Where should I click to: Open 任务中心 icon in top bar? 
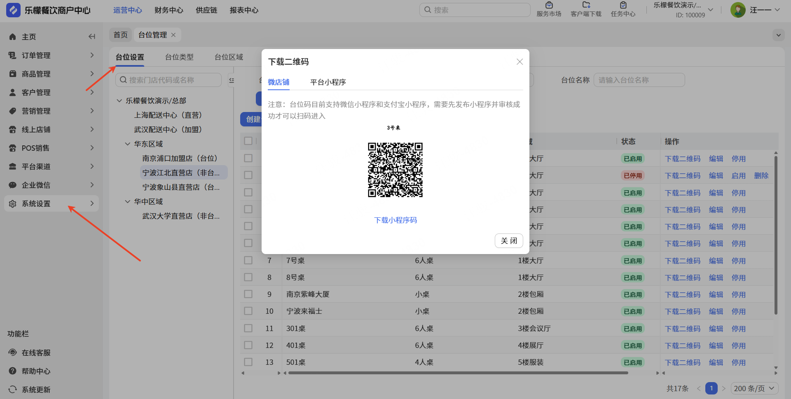tap(623, 5)
